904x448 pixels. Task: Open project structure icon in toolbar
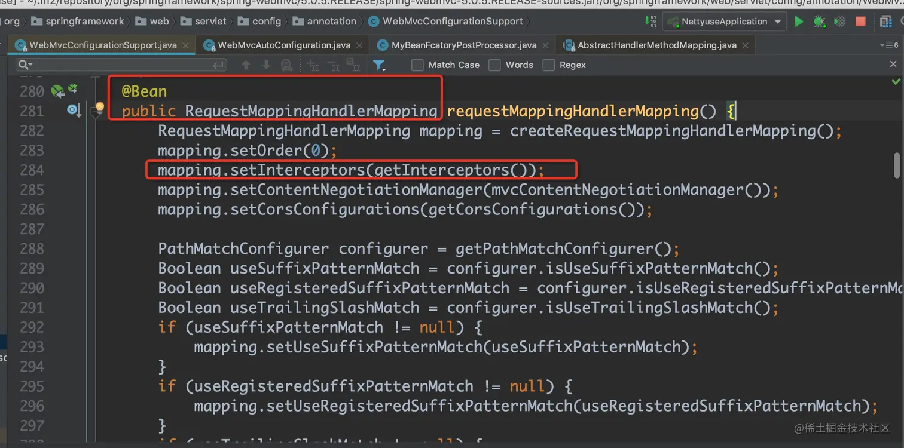click(886, 22)
